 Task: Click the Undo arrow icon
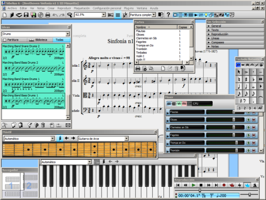[x=55, y=15]
